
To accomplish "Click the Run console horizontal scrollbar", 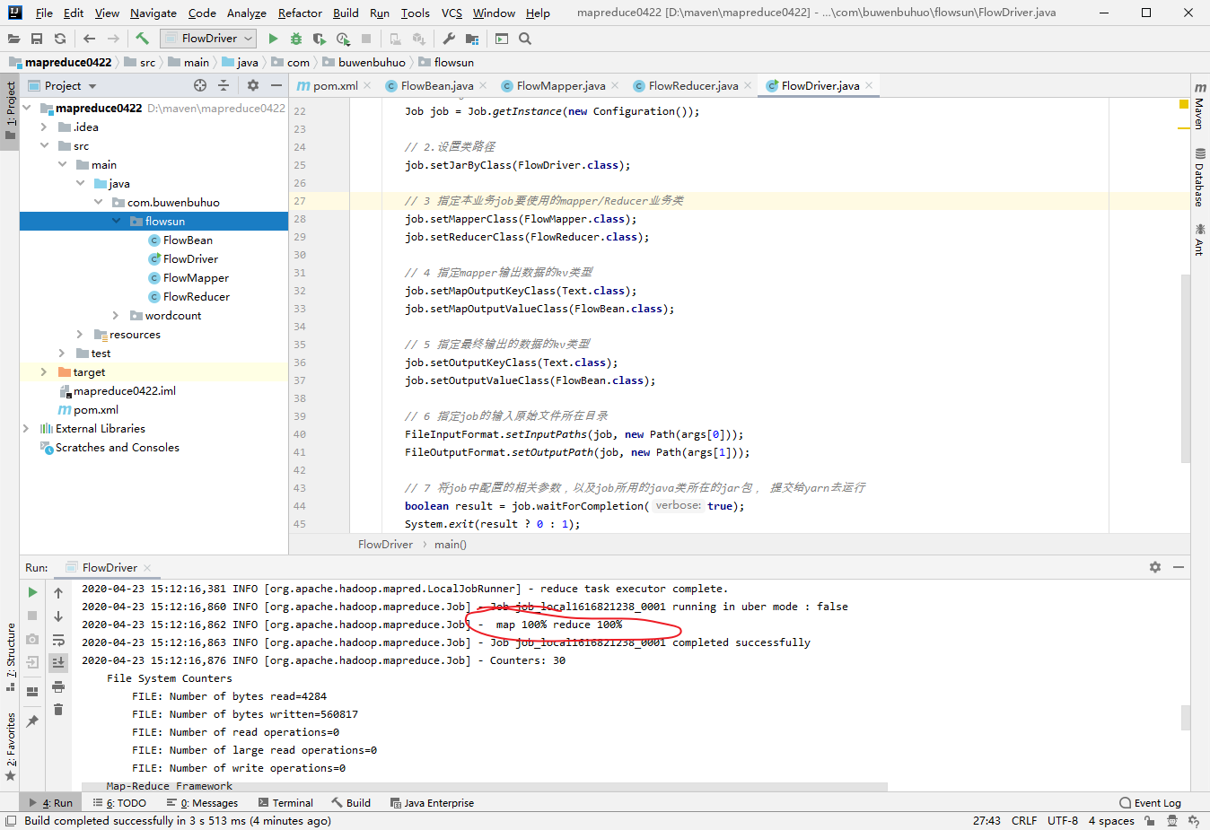I will [x=484, y=786].
